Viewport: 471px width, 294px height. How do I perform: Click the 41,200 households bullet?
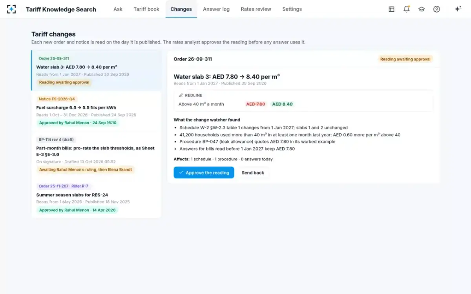(x=290, y=135)
